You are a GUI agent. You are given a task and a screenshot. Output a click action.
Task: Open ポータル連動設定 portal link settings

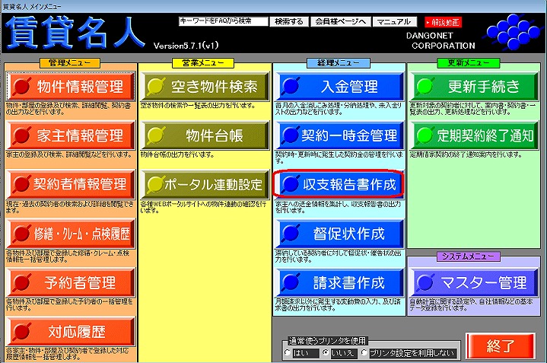point(205,184)
